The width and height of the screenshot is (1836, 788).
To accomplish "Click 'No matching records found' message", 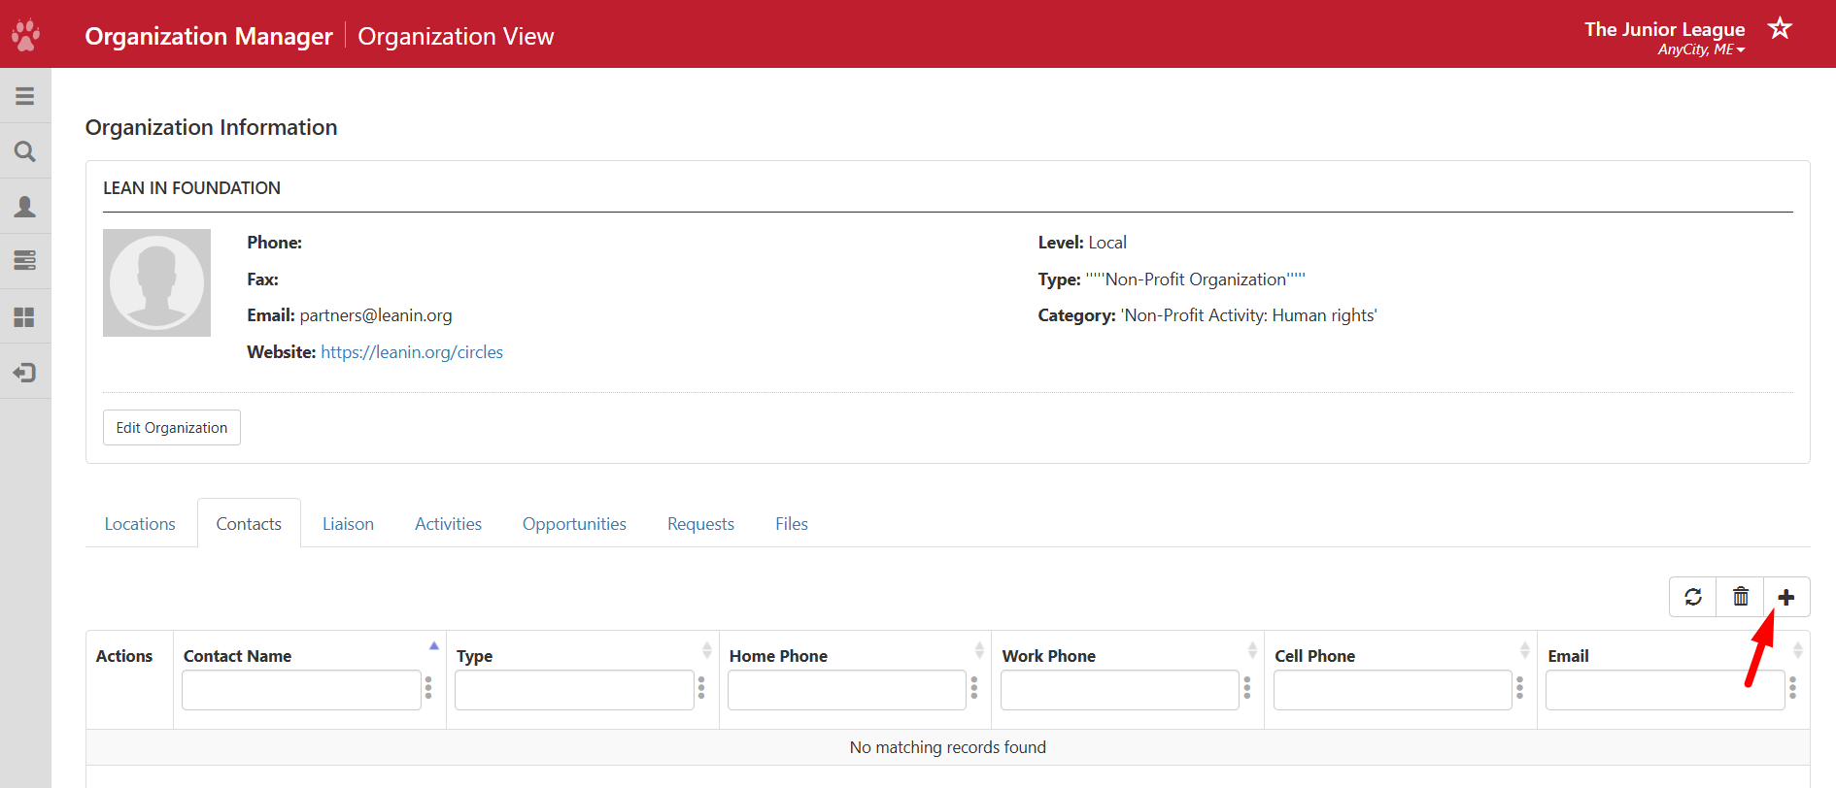I will (948, 747).
